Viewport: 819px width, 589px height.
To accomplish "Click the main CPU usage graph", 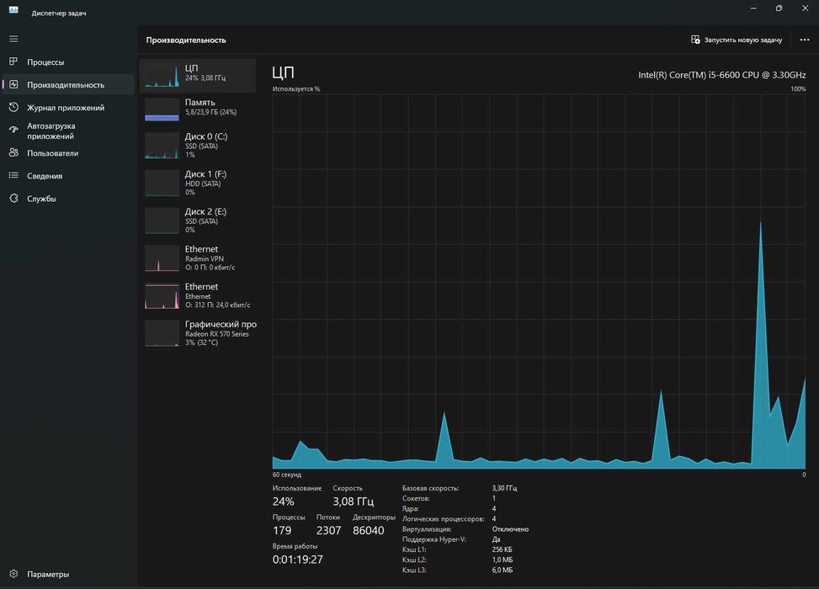I will [539, 281].
